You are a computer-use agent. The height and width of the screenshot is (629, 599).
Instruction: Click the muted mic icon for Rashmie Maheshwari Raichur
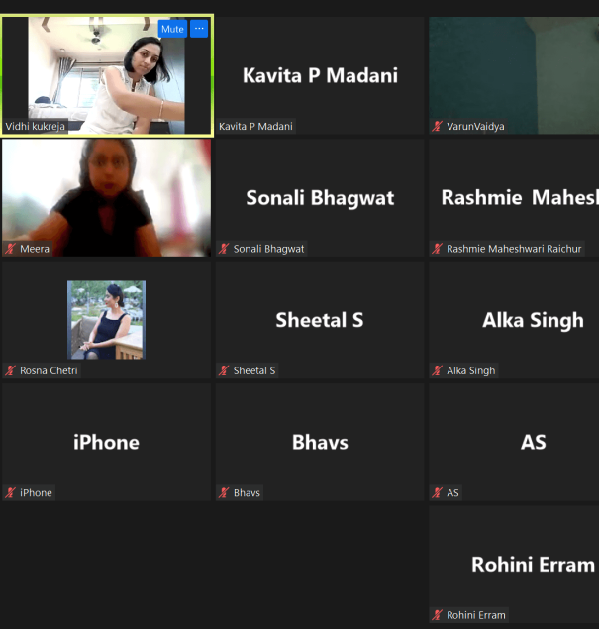pyautogui.click(x=437, y=249)
